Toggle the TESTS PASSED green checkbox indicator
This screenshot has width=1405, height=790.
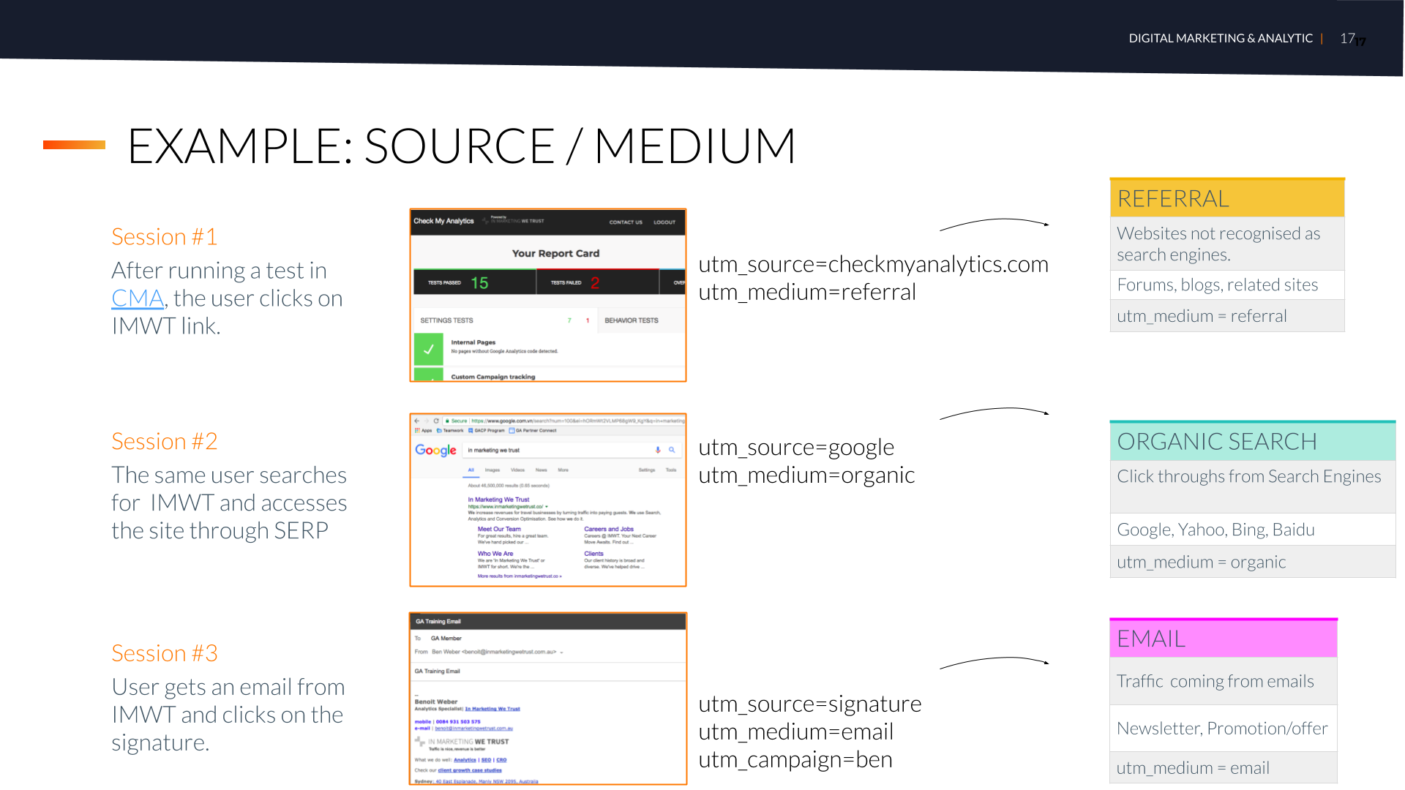430,349
